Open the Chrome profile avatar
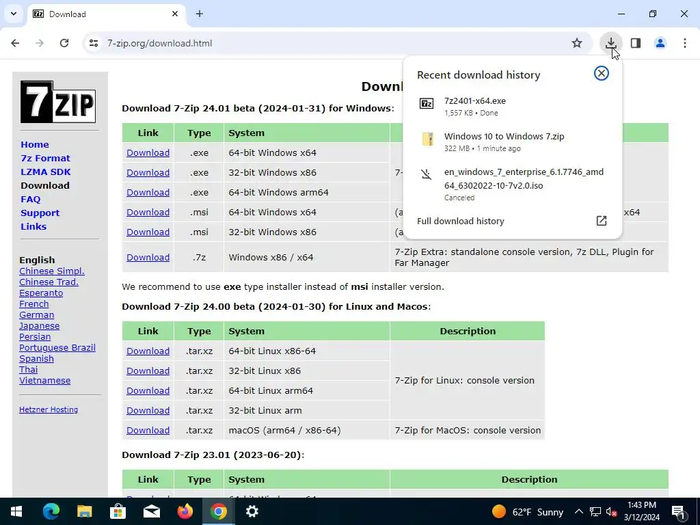Screen dimensions: 700x525 660,43
